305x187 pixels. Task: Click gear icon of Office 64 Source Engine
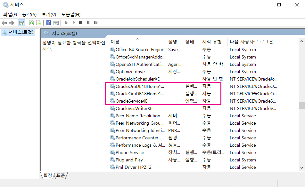112,49
